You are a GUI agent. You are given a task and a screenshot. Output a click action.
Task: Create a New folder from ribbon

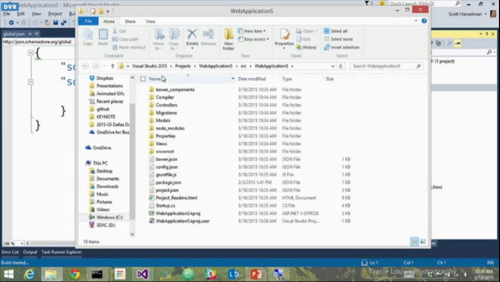pyautogui.click(x=229, y=39)
